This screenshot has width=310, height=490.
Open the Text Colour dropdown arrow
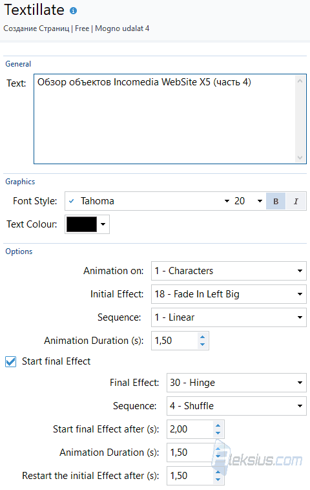click(103, 224)
